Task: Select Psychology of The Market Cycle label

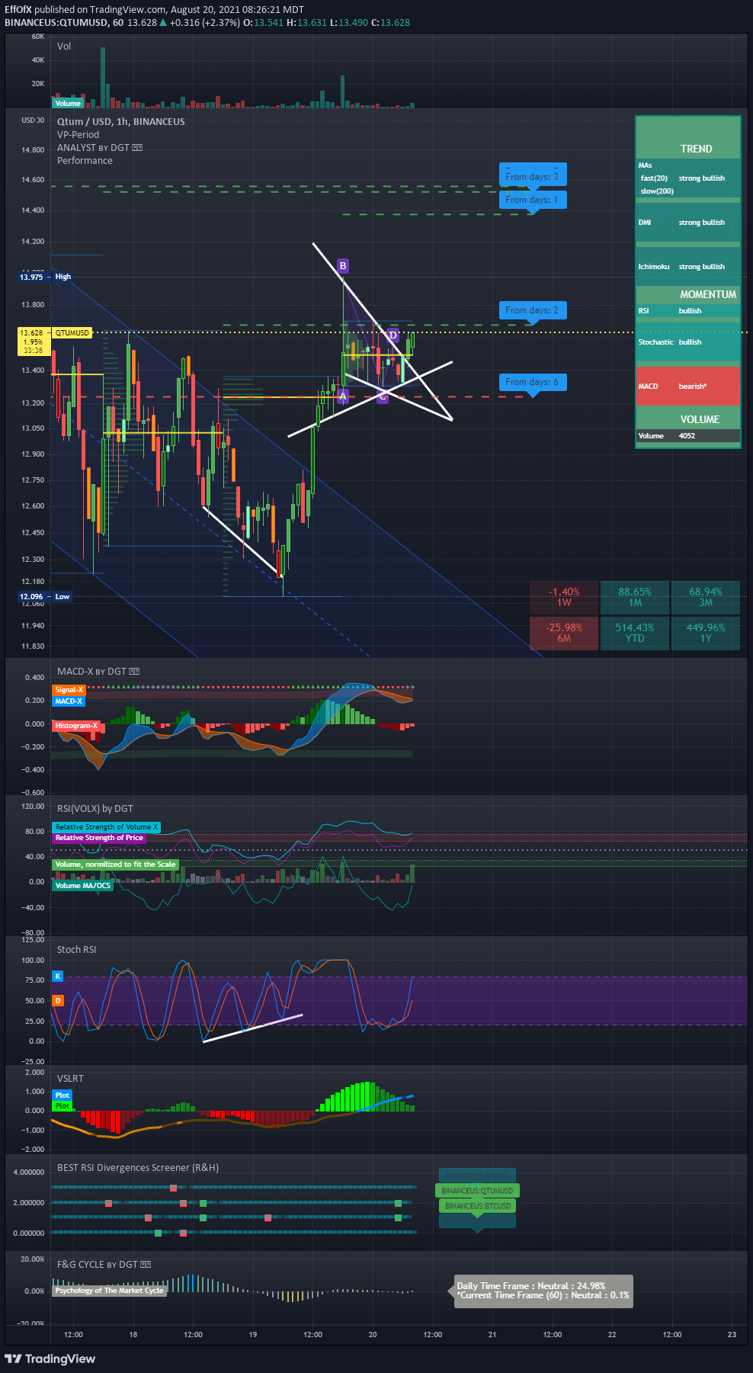Action: pos(109,1291)
